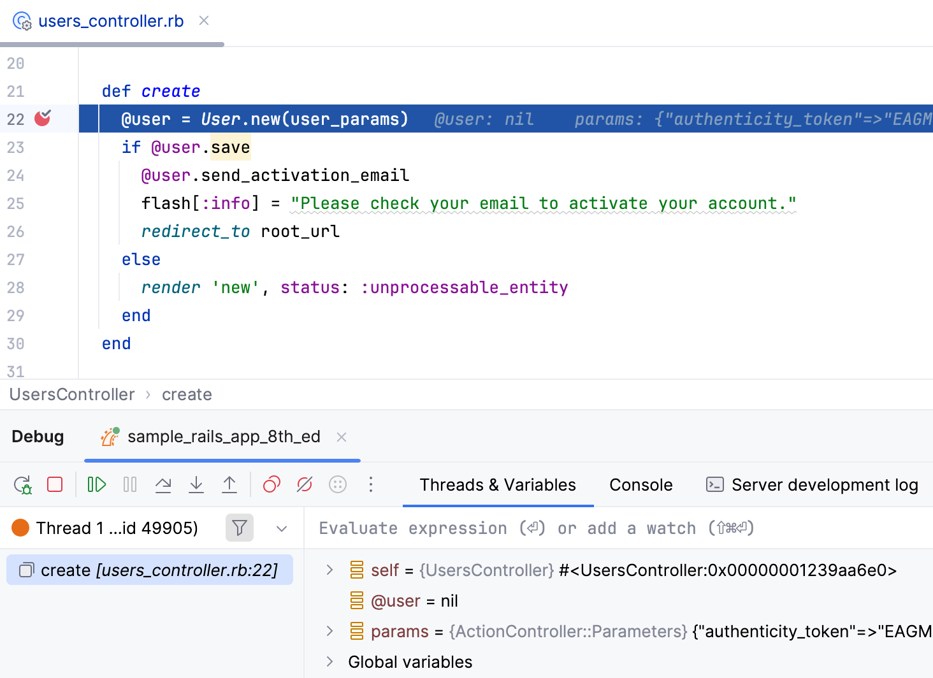
Task: Click ':unprocessable_entity' on line 28
Action: coord(465,287)
